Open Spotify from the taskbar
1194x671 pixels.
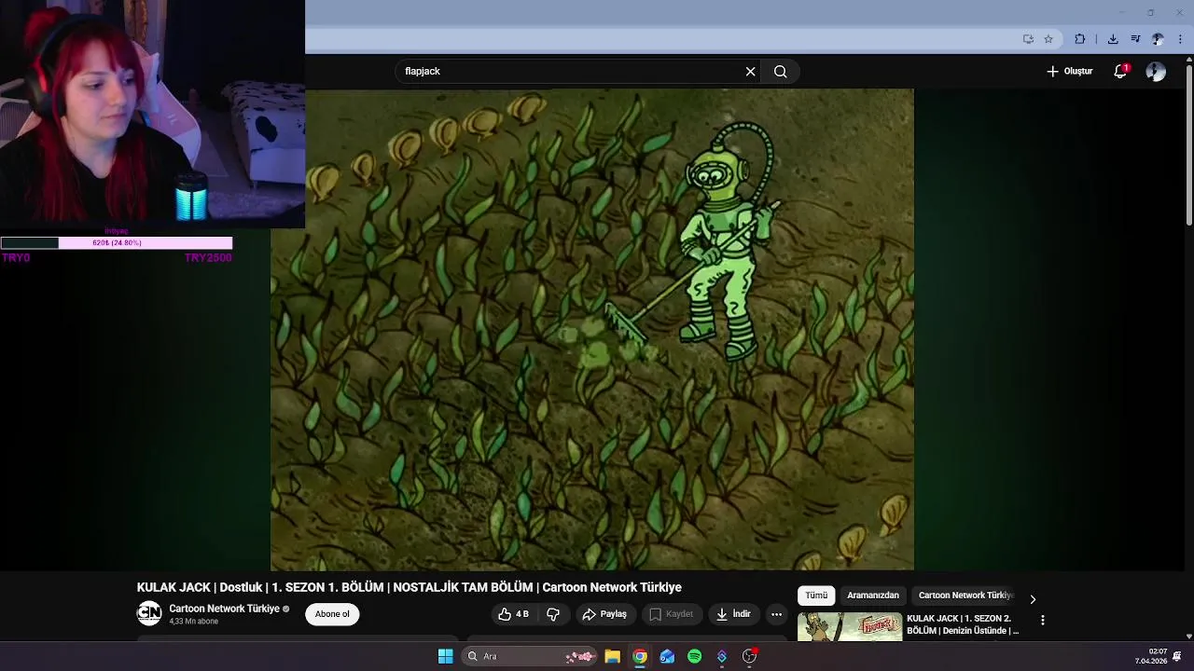coord(694,656)
